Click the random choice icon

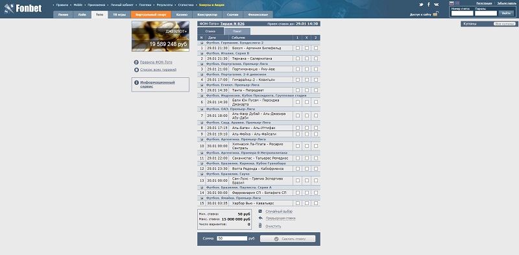coord(260,212)
